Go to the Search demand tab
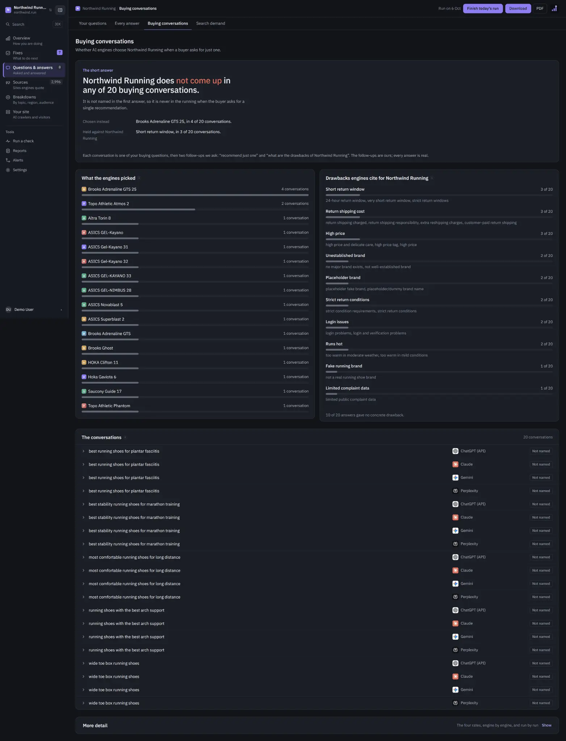 pos(211,24)
